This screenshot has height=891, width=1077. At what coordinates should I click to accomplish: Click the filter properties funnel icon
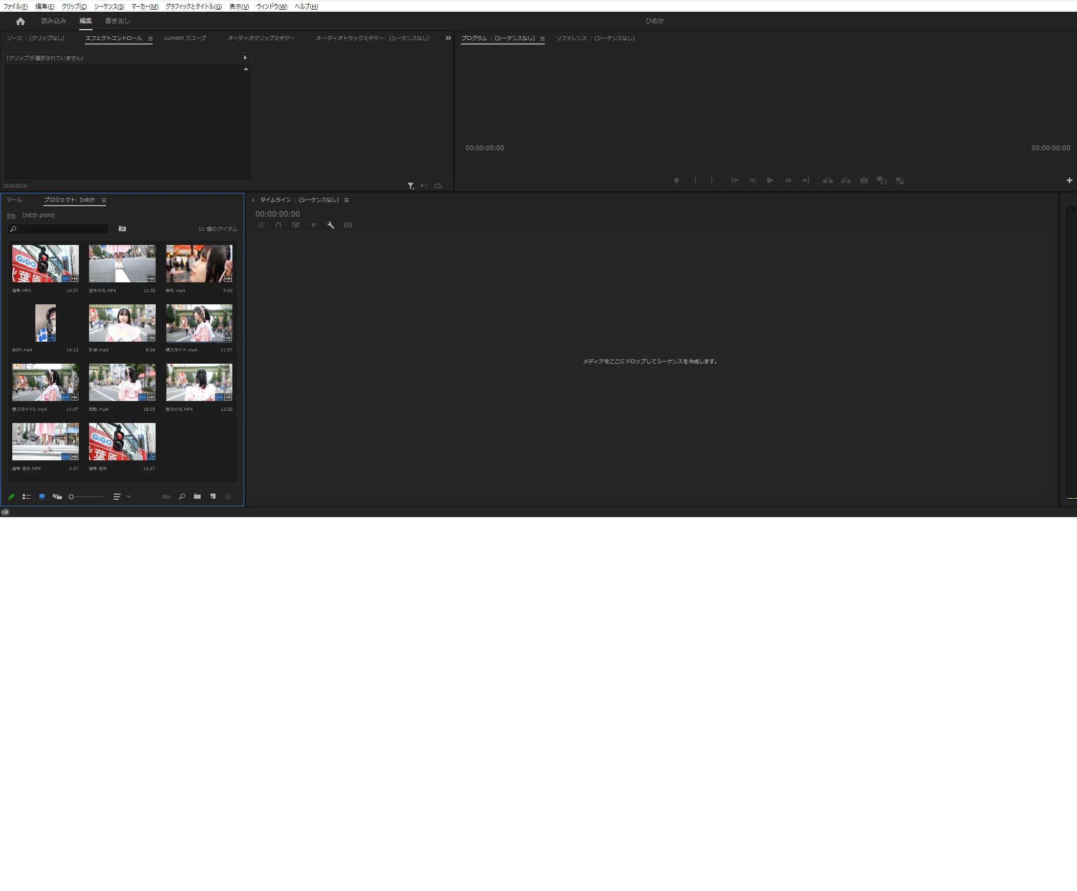(411, 186)
